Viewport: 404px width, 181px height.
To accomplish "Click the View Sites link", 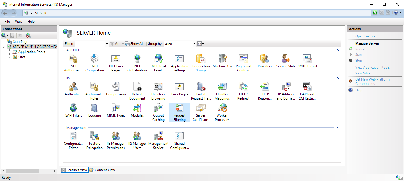I will (x=363, y=73).
